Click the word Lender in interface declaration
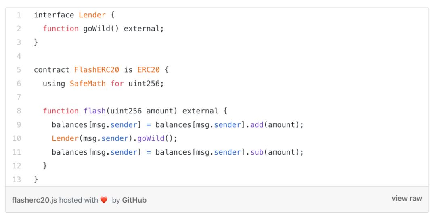436x220 pixels. click(x=92, y=15)
